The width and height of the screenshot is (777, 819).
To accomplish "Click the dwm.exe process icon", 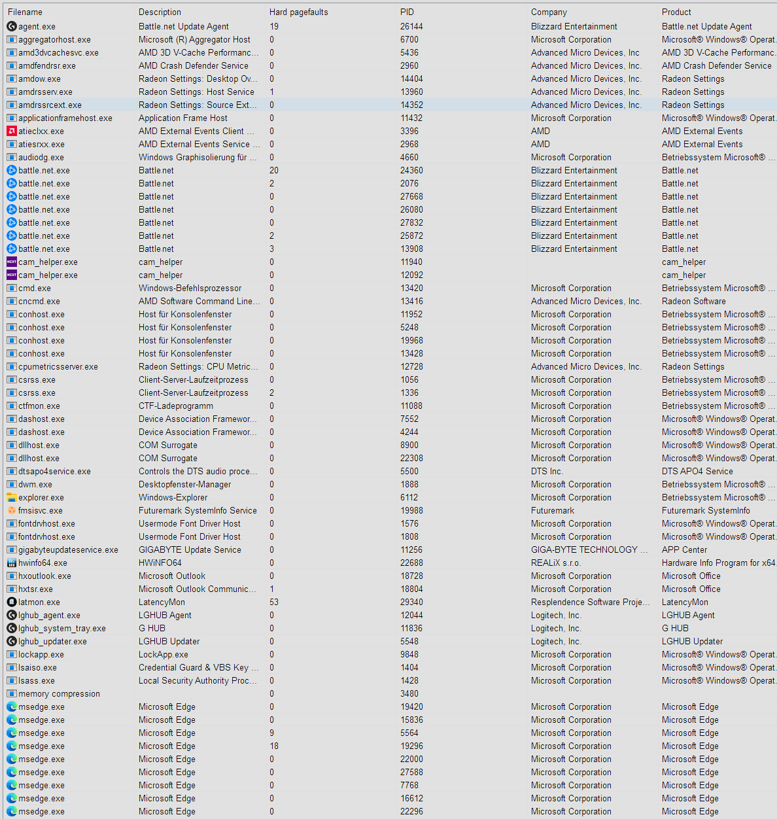I will pyautogui.click(x=12, y=485).
